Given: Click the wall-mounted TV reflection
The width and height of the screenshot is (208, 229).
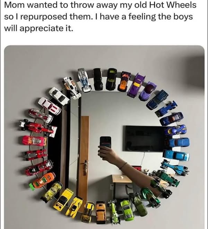Looking at the screenshot, I should (x=145, y=139).
